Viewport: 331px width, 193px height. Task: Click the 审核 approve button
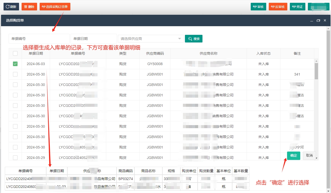[258, 7]
